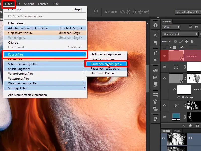Viewport: 201px width, 151px height.
Task: Expand the Stilisierungsfilter submenu
Action: [45, 69]
